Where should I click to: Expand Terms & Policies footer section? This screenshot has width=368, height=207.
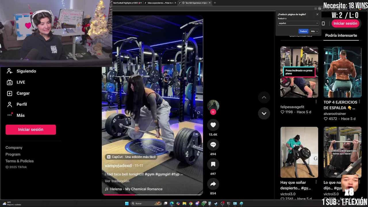pos(20,161)
